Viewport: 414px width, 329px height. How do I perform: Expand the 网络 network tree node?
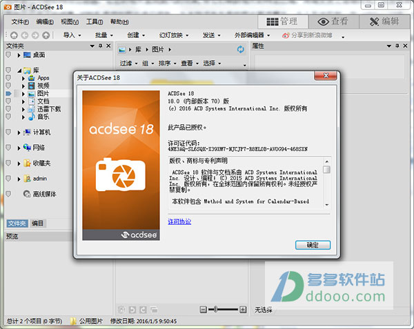coord(19,148)
